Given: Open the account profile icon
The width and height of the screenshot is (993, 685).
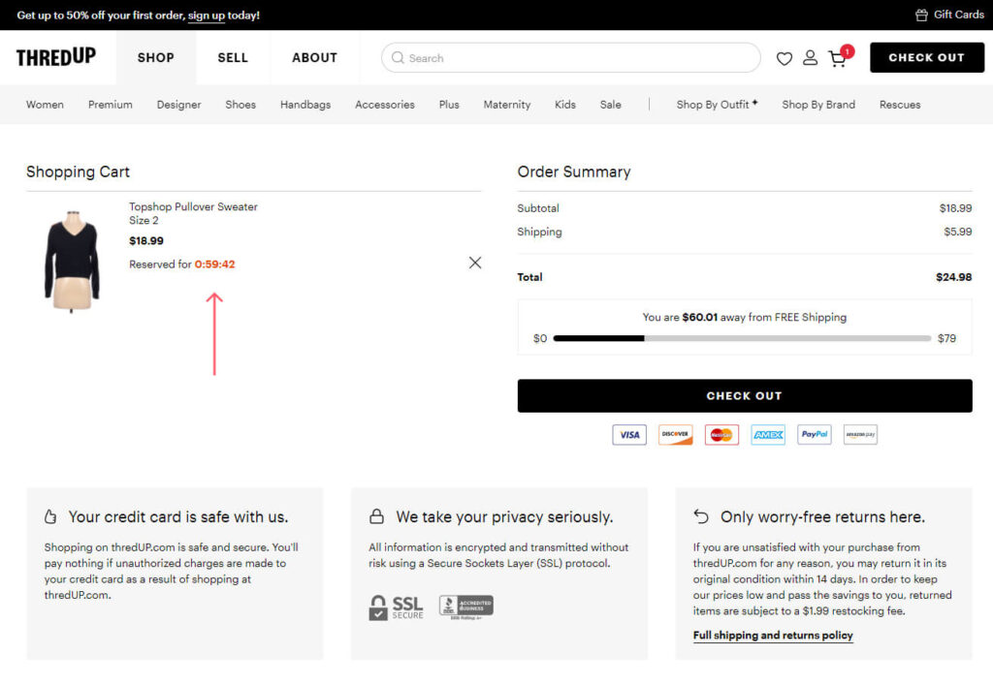Looking at the screenshot, I should 811,58.
